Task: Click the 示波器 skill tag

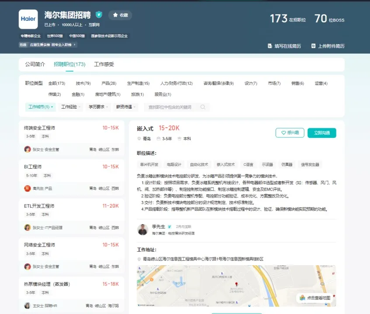Action: click(267, 164)
